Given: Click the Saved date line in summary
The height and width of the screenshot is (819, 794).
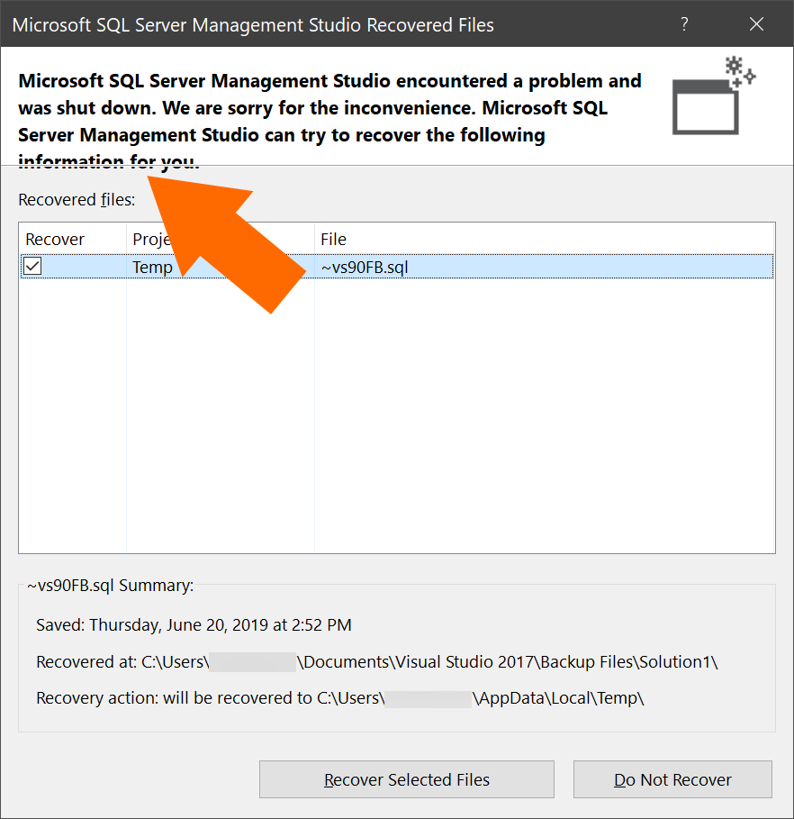Looking at the screenshot, I should click(194, 624).
